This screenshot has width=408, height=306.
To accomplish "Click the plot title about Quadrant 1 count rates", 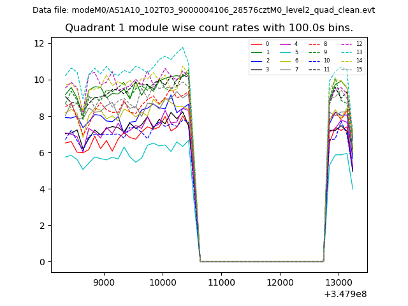I will (x=209, y=28).
